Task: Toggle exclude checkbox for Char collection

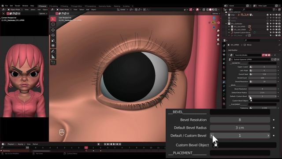Action: click(267, 15)
